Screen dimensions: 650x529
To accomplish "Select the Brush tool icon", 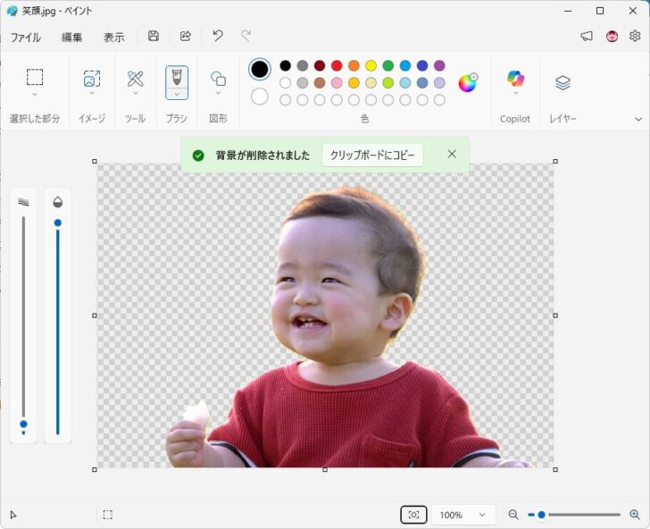I will pyautogui.click(x=177, y=78).
